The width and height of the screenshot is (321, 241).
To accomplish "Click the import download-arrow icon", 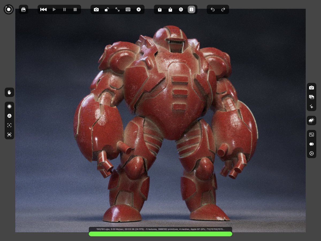I will click(160, 9).
